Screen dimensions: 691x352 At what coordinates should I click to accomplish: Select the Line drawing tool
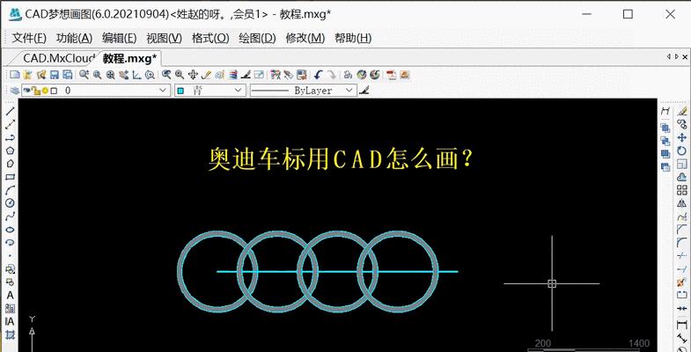coord(10,111)
